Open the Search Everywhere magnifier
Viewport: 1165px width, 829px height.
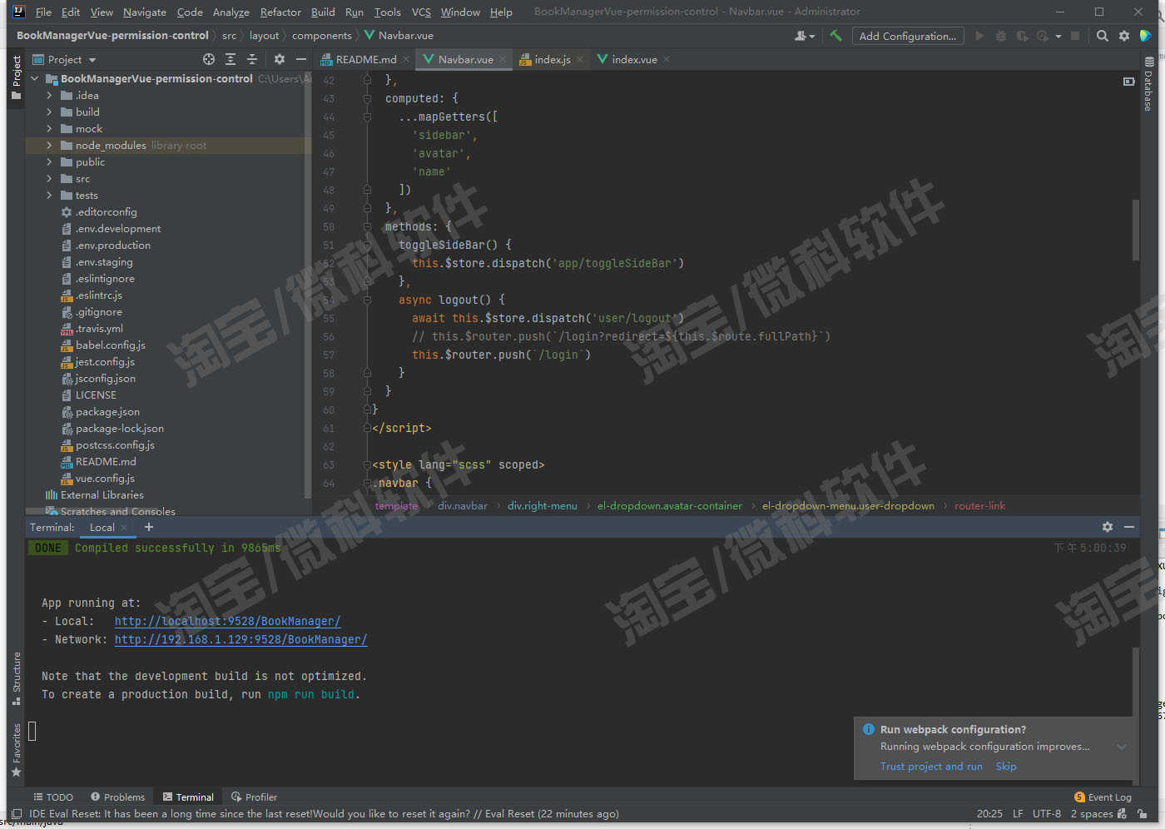click(x=1103, y=36)
